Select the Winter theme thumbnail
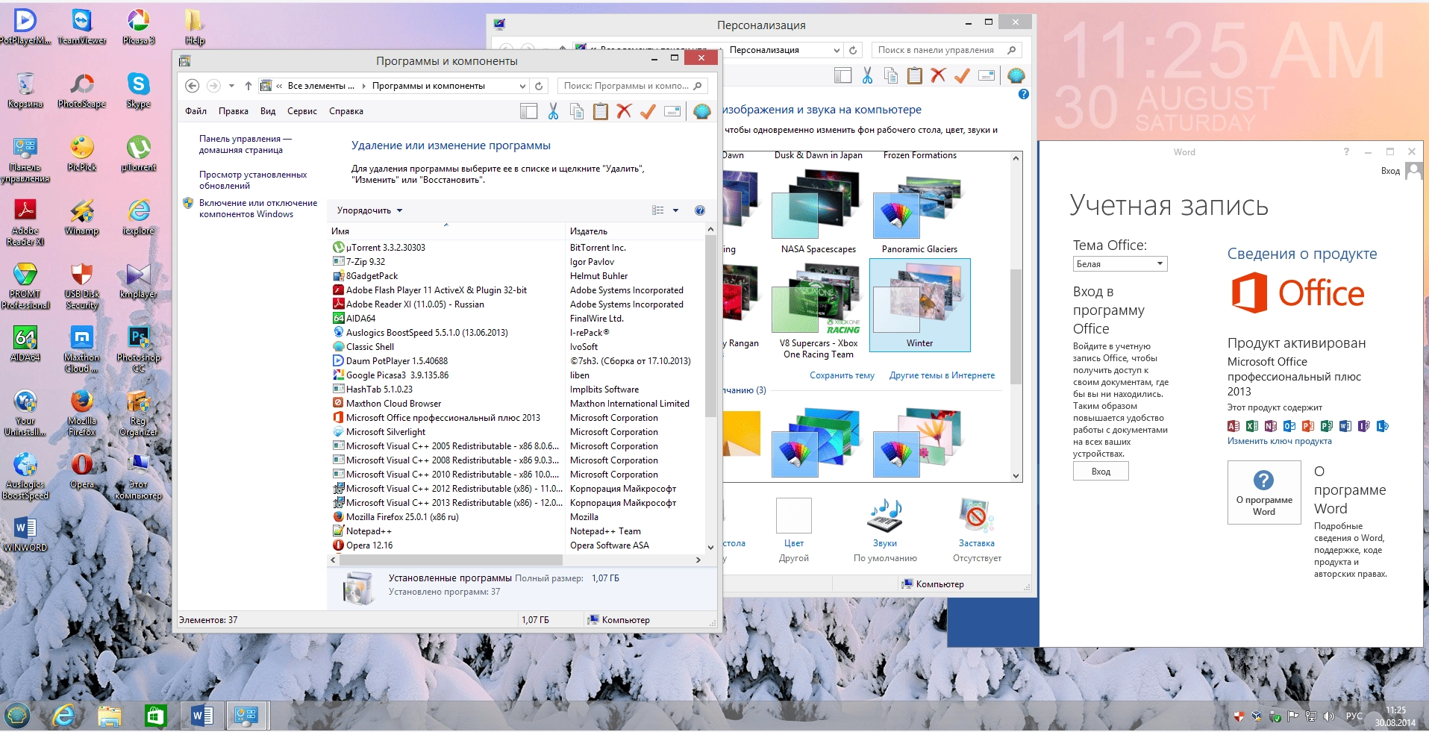The width and height of the screenshot is (1429, 732). [919, 304]
